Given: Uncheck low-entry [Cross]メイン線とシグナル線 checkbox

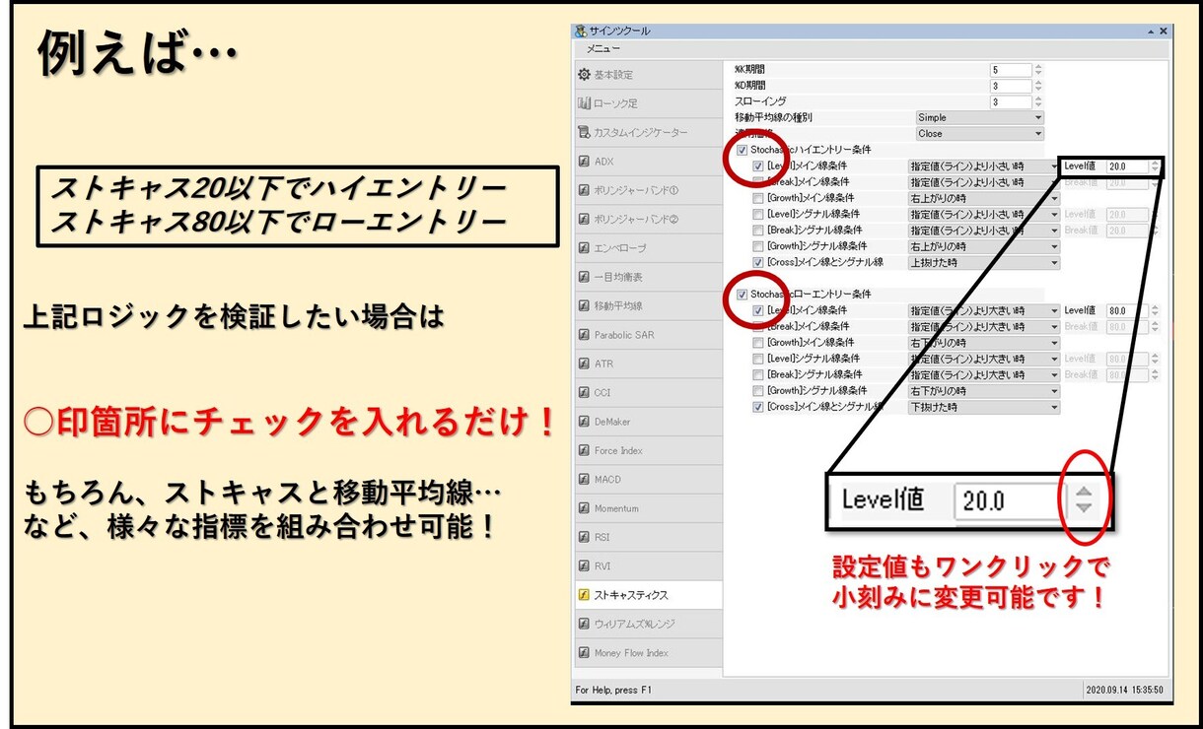Looking at the screenshot, I should pos(757,407).
